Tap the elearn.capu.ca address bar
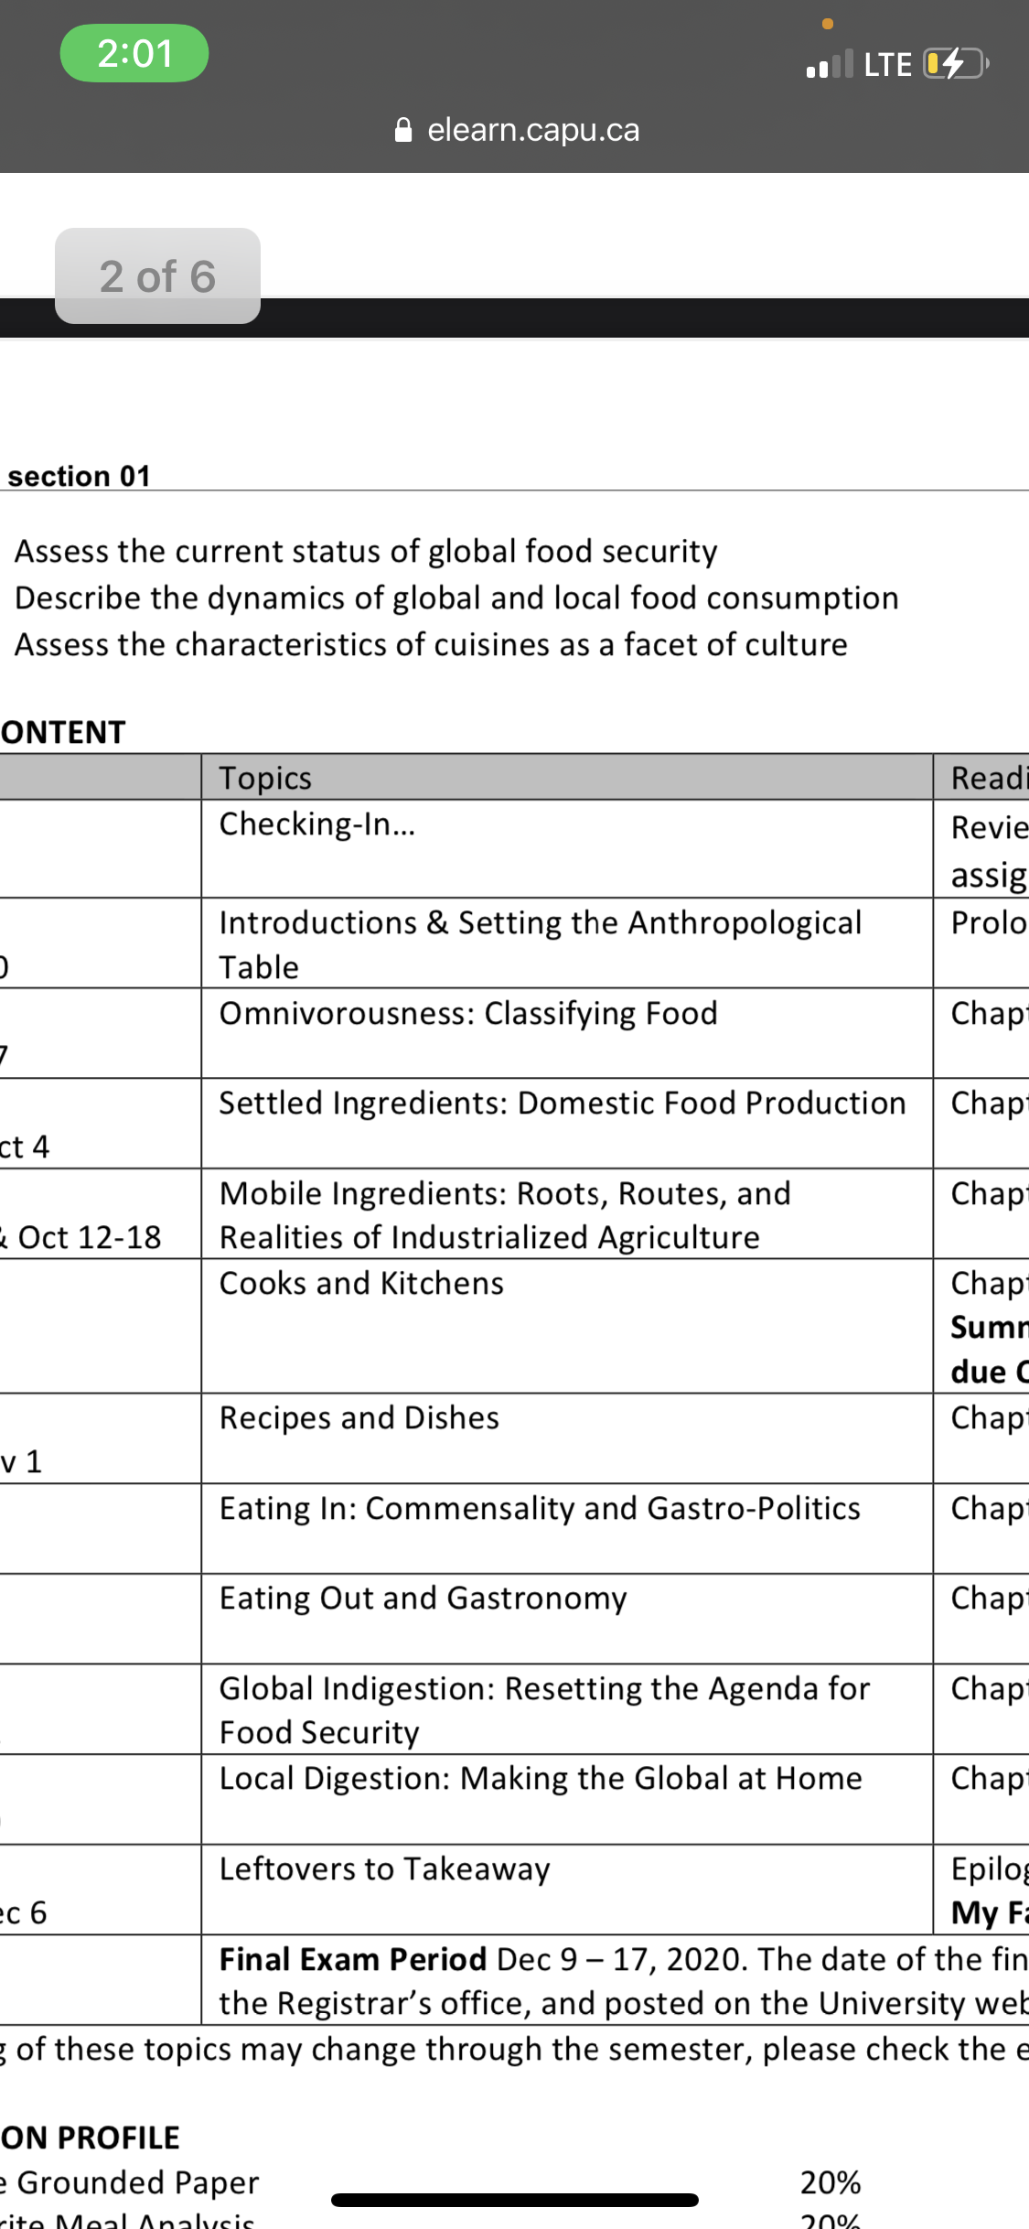1029x2229 pixels. [517, 130]
